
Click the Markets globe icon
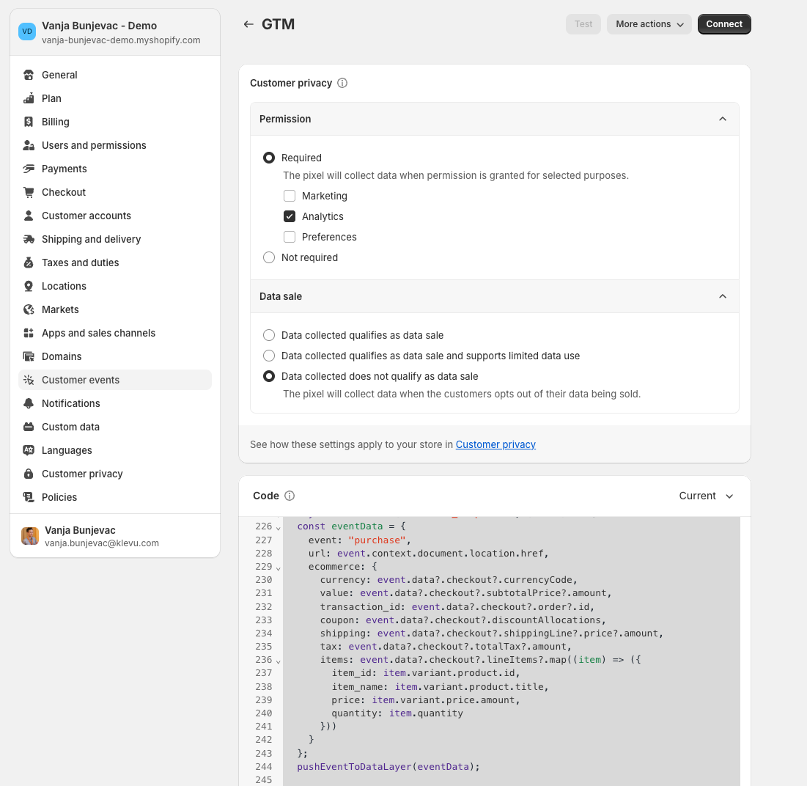[x=29, y=309]
